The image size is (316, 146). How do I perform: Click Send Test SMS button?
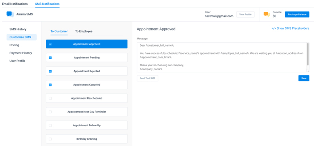click(147, 78)
